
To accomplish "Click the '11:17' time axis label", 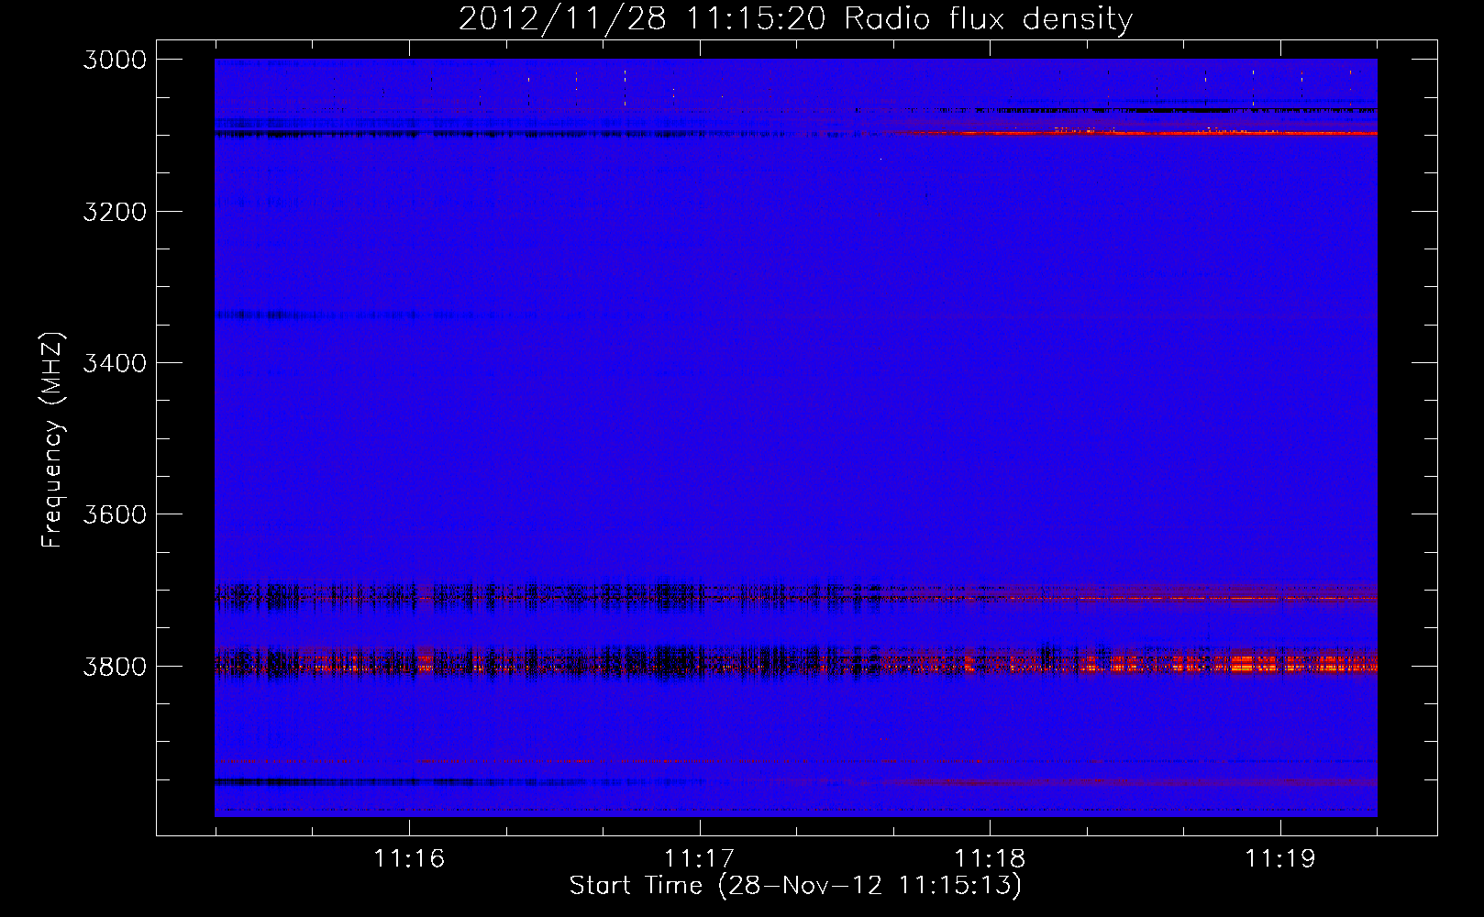I will point(700,858).
